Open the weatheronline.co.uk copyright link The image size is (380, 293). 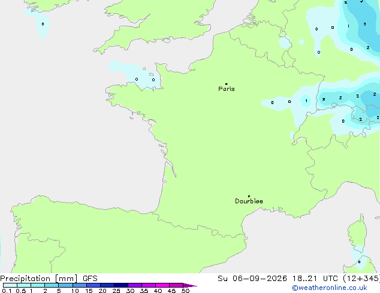330,288
